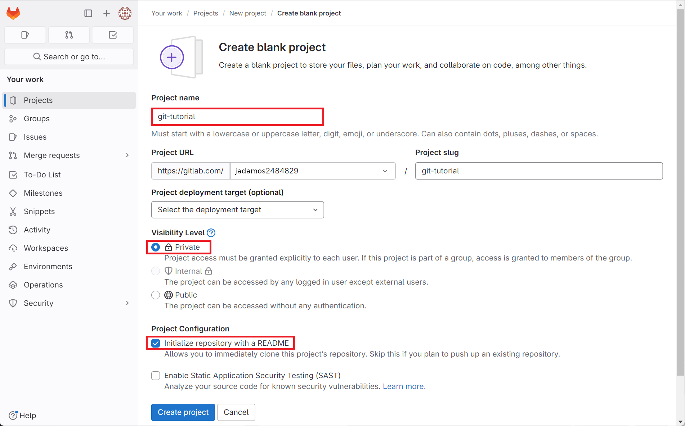The width and height of the screenshot is (685, 426).
Task: Open the GitLab logo homepage
Action: [x=13, y=13]
